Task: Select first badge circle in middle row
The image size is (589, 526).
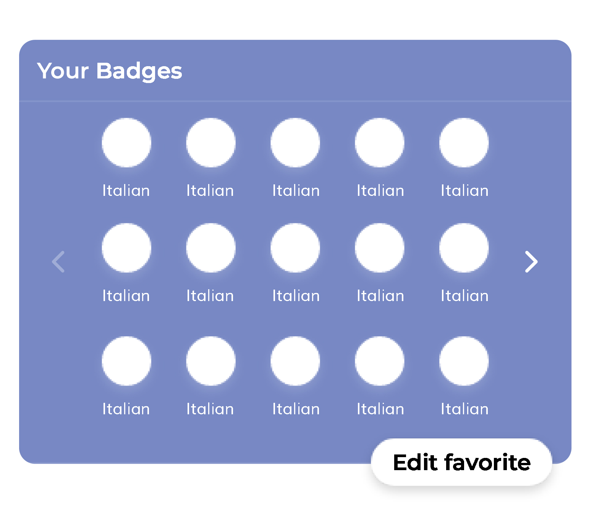Action: [126, 248]
